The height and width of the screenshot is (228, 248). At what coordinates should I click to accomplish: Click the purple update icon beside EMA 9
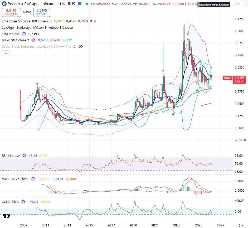click(24, 34)
